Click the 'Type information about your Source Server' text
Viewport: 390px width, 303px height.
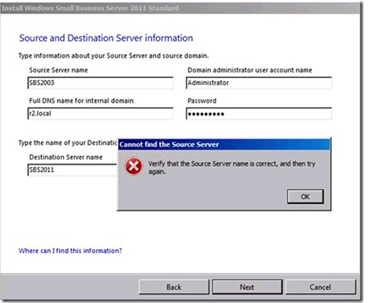click(x=113, y=56)
